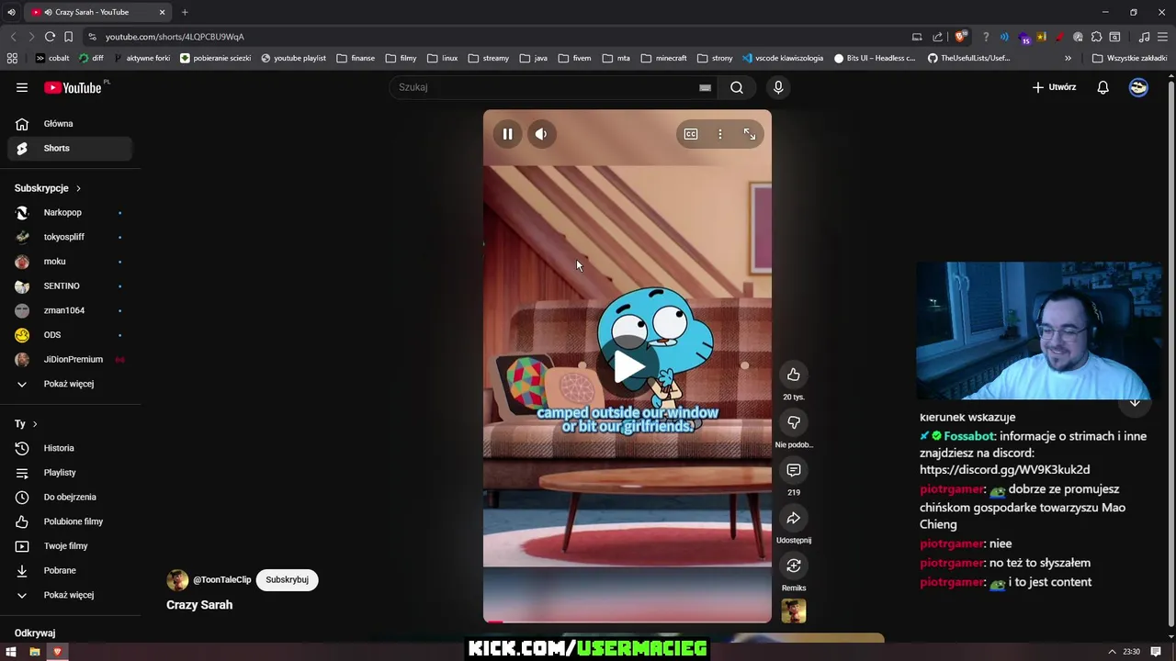Open the zman1064 channel
This screenshot has height=661, width=1176.
[70, 310]
